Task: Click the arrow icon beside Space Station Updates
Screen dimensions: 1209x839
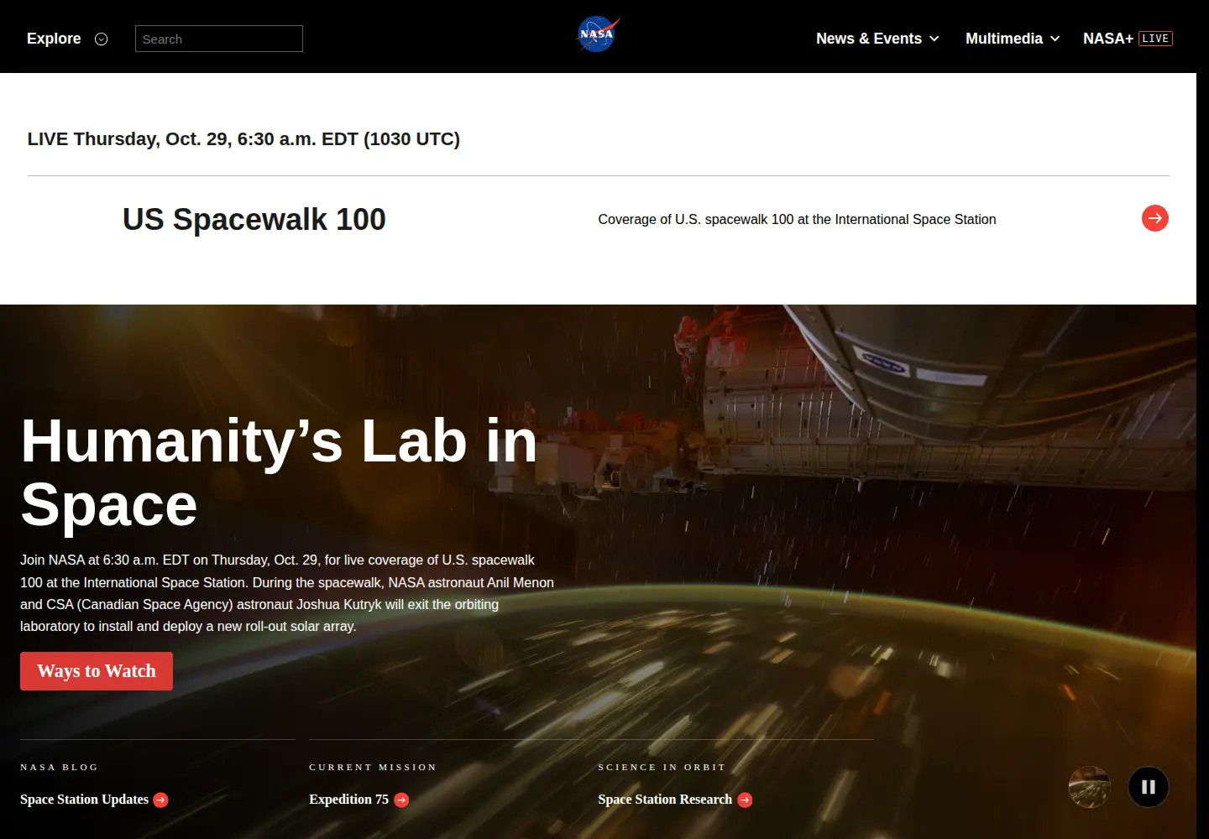Action: click(161, 800)
